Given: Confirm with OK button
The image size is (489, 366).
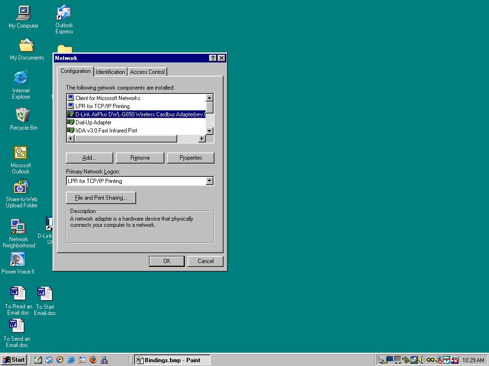Looking at the screenshot, I should pos(167,261).
